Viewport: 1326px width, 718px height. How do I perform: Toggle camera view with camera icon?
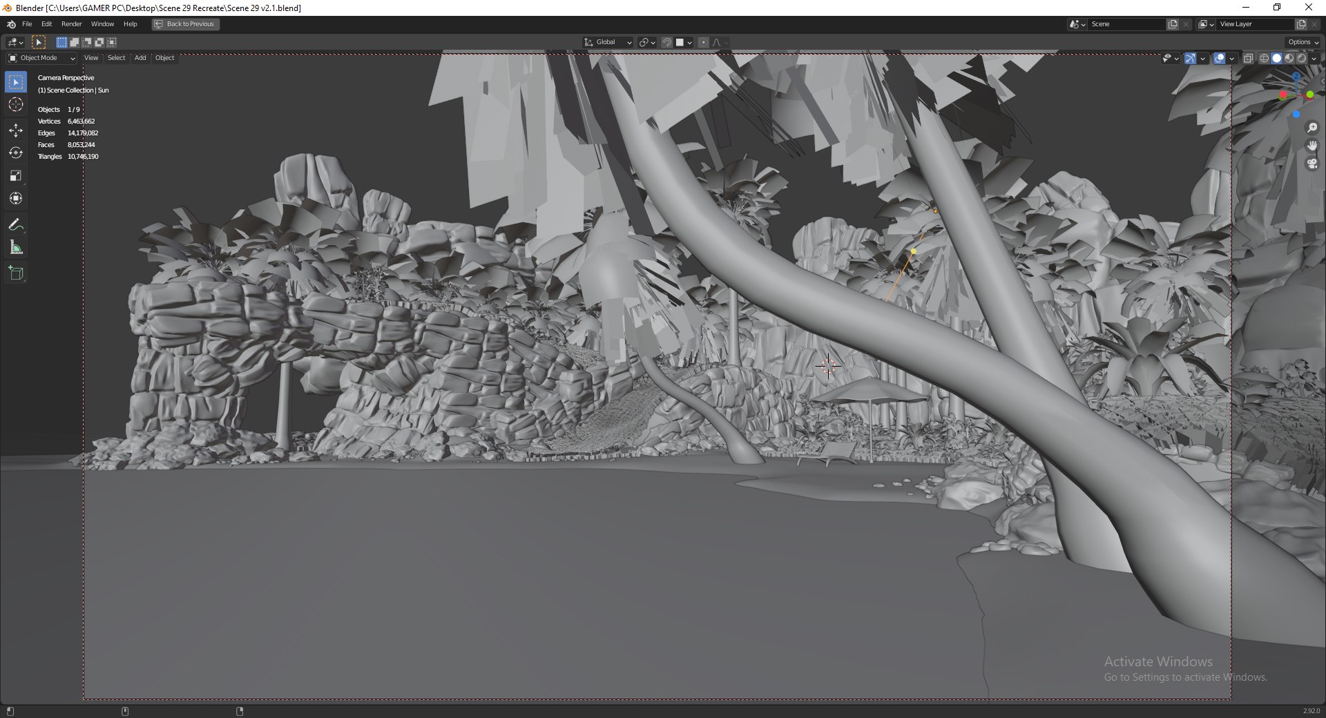(1312, 164)
